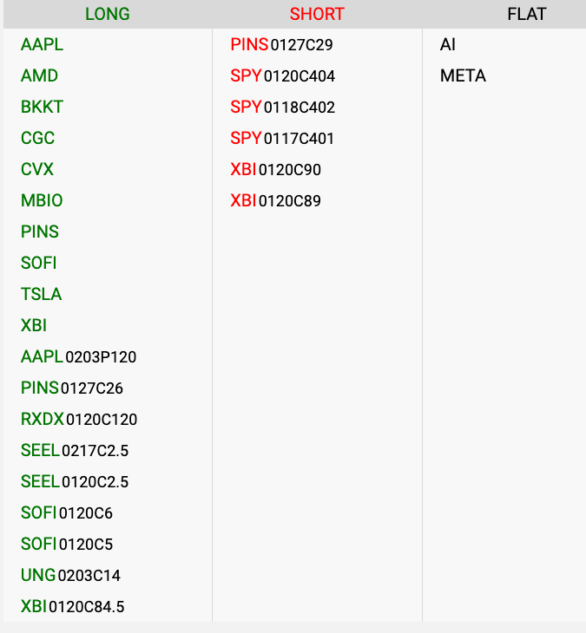Image resolution: width=586 pixels, height=633 pixels.
Task: Open the short PINS 0127C29 option
Action: [x=281, y=45]
